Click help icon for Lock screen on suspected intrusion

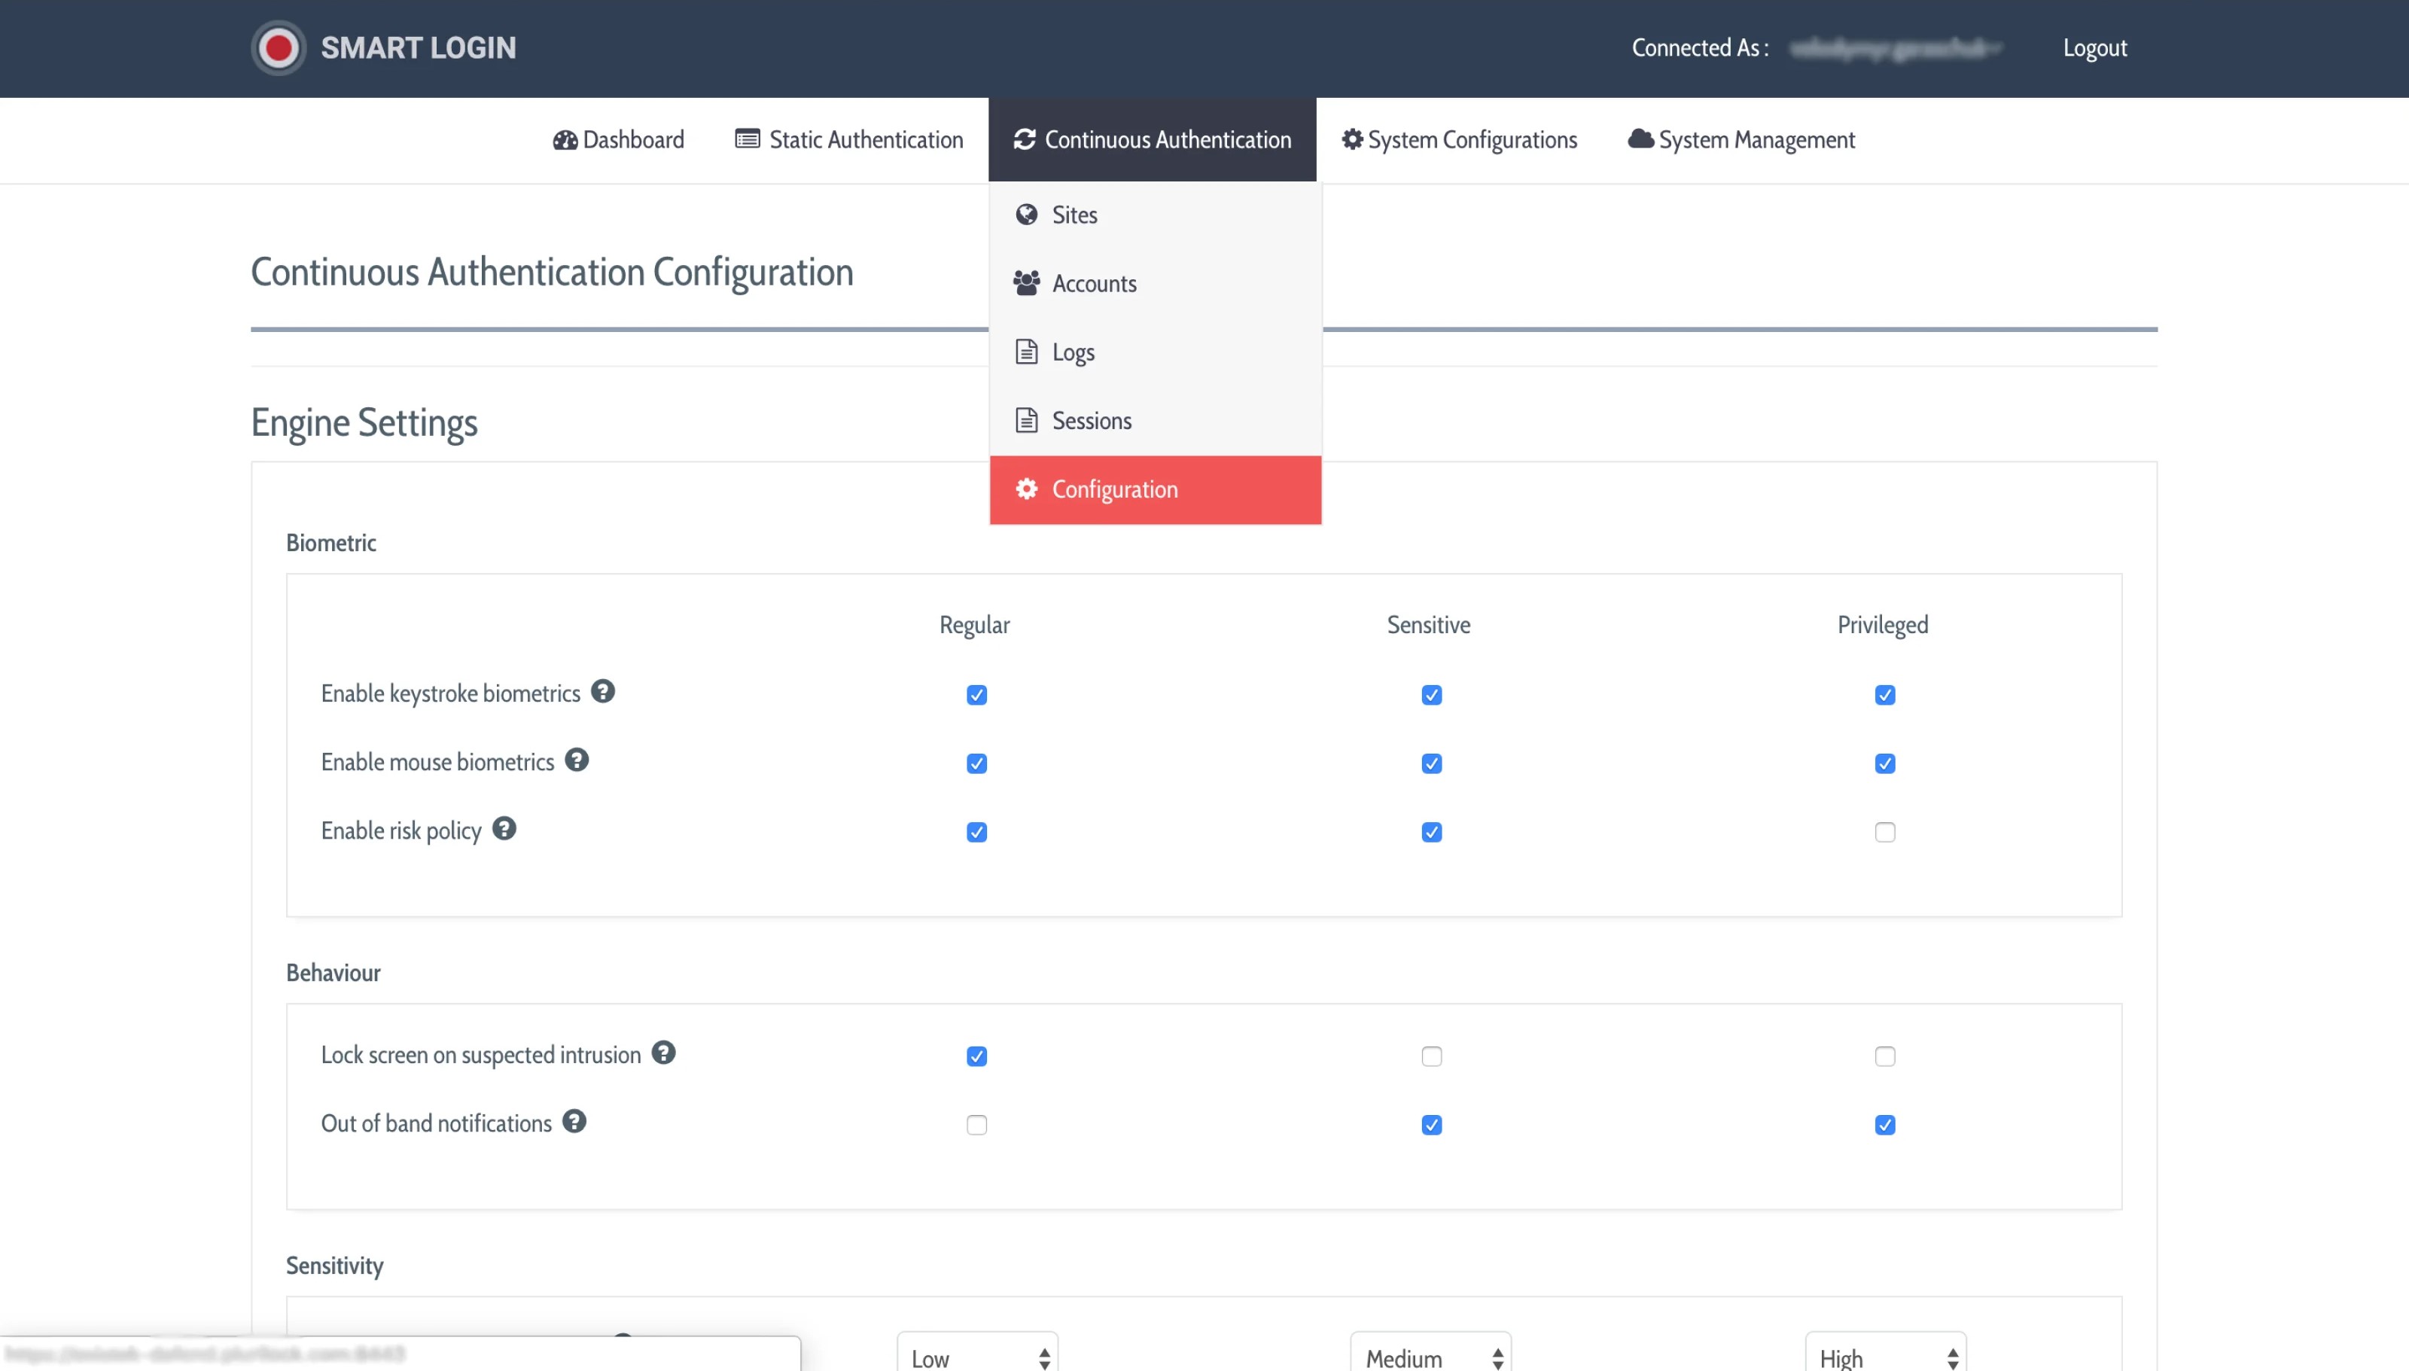pos(662,1053)
